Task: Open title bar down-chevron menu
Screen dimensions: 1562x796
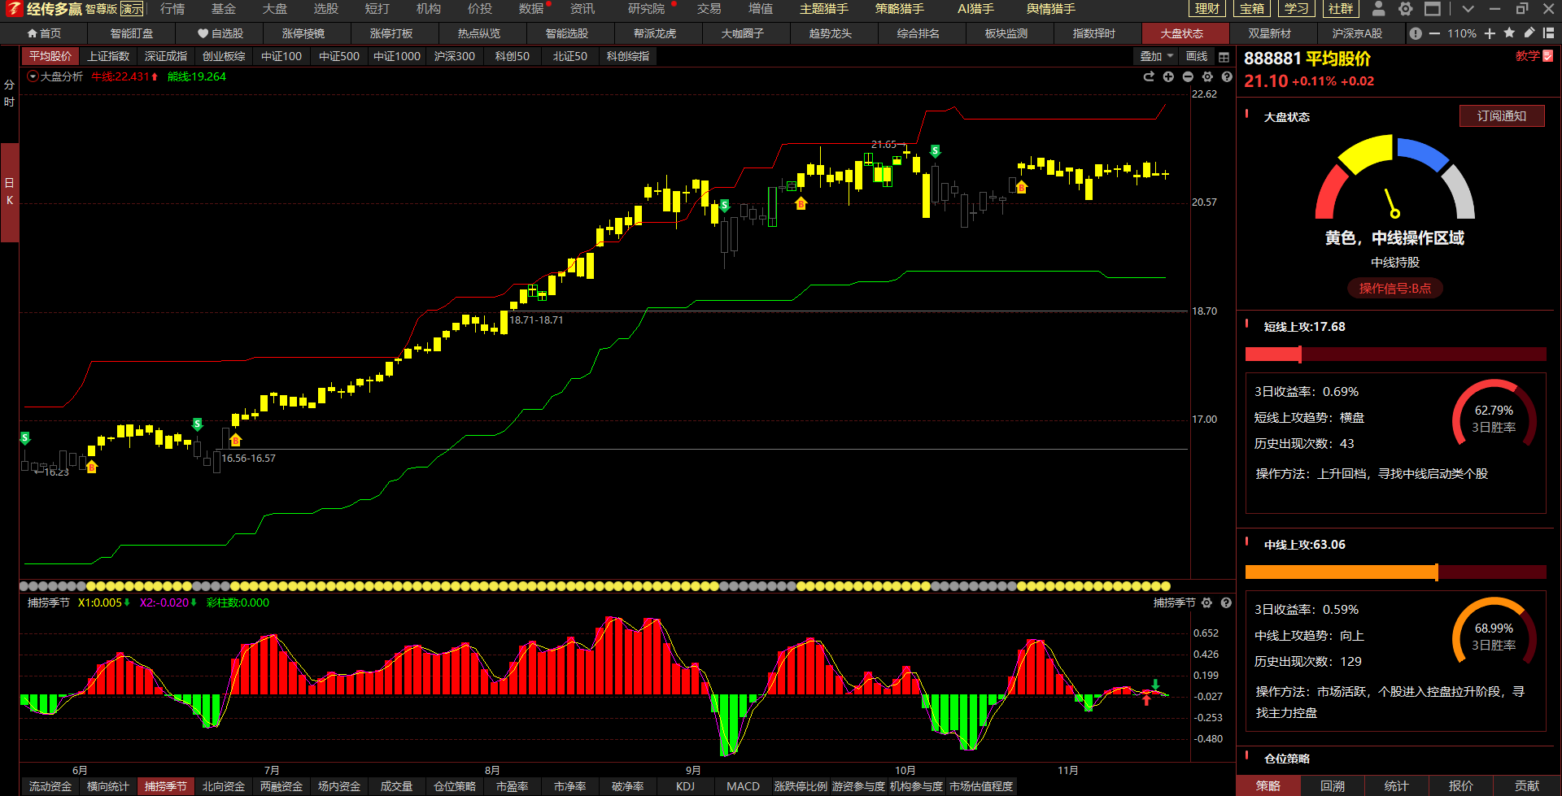Action: tap(1468, 9)
